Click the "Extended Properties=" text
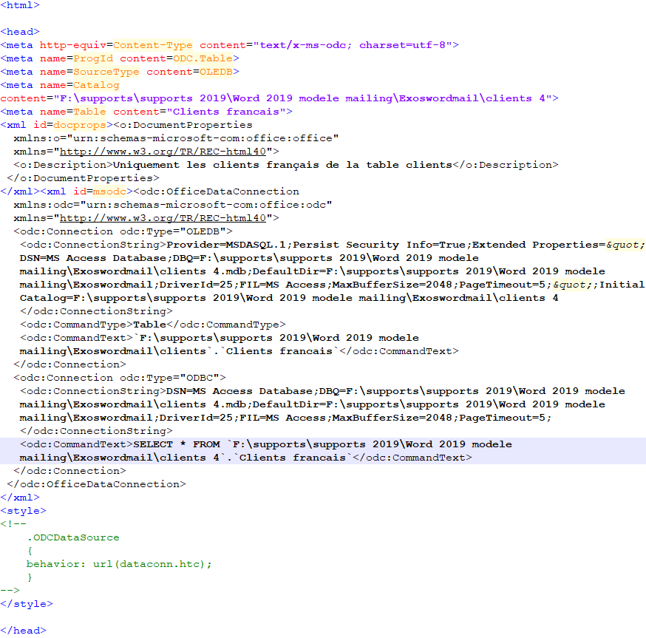Viewport: 646px width, 638px height. (539, 245)
